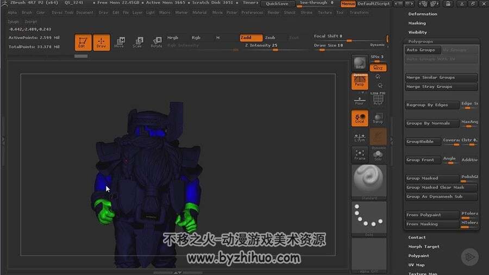Viewport: 489px width, 275px height.
Task: Expand the UV Map subpalette
Action: 416,265
